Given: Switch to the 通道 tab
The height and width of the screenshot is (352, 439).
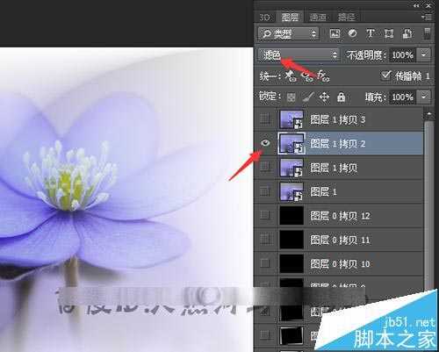Looking at the screenshot, I should click(x=318, y=18).
